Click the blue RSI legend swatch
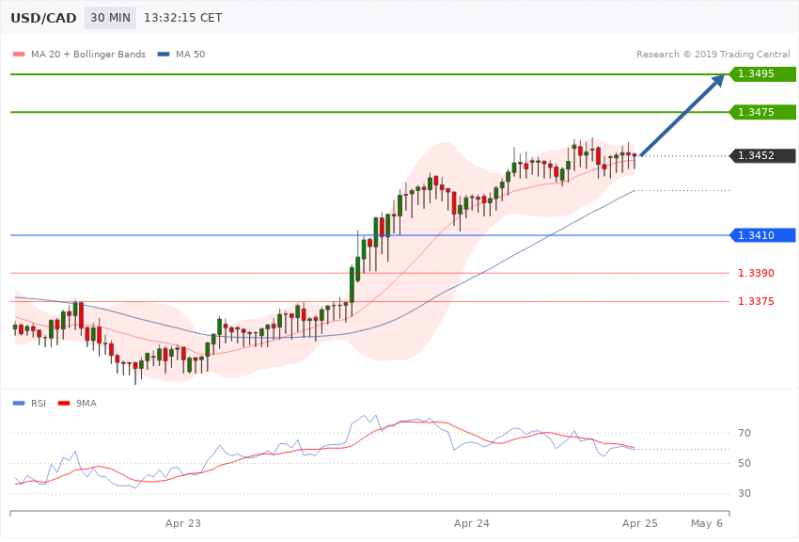Image resolution: width=799 pixels, height=542 pixels. point(19,404)
